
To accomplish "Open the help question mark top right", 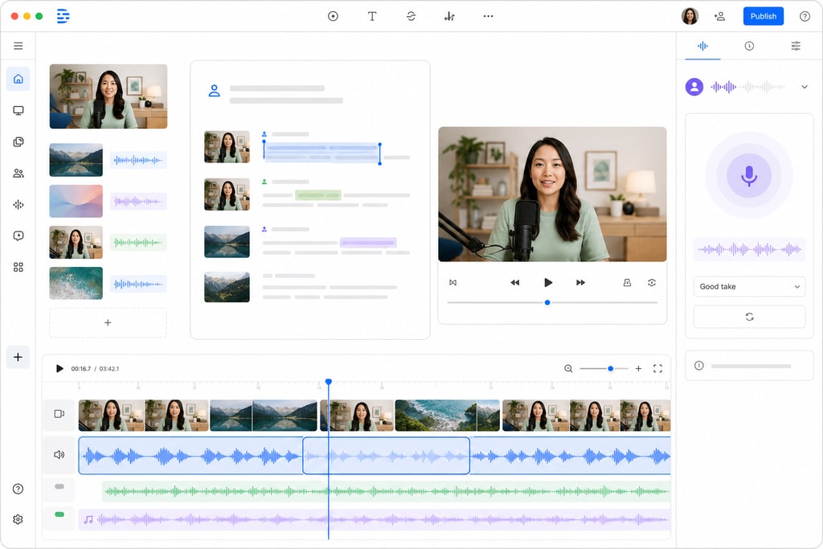I will pyautogui.click(x=805, y=16).
